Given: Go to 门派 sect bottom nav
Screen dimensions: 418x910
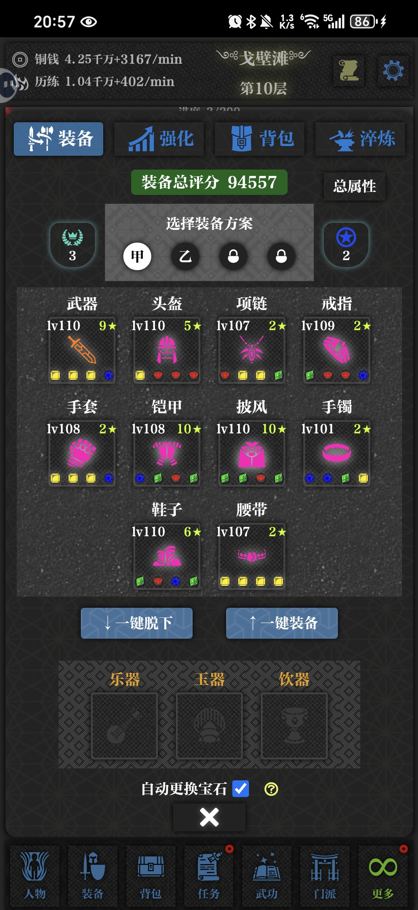Looking at the screenshot, I should [x=325, y=876].
